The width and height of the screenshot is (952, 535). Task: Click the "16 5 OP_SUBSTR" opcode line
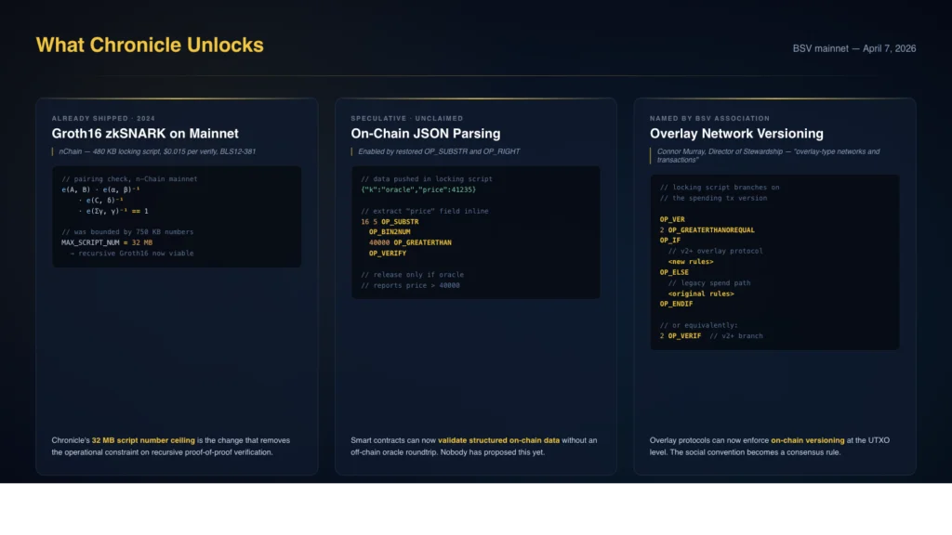point(390,222)
